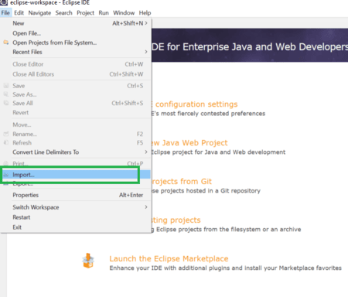This screenshot has height=297, width=348.
Task: Open the File menu
Action: (x=5, y=13)
